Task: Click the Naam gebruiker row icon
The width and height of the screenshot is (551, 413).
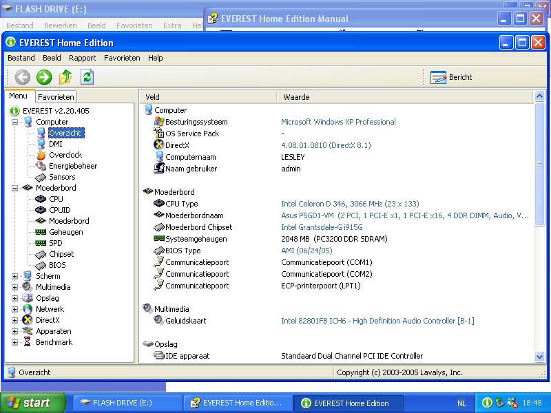Action: tap(159, 168)
